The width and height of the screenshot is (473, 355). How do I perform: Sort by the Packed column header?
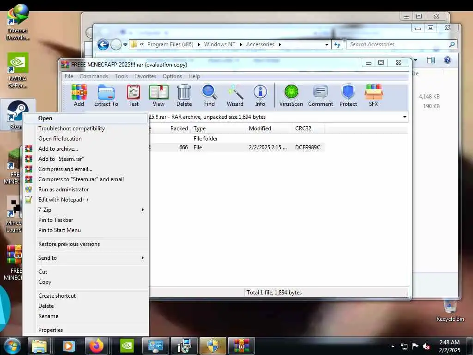[x=179, y=129]
